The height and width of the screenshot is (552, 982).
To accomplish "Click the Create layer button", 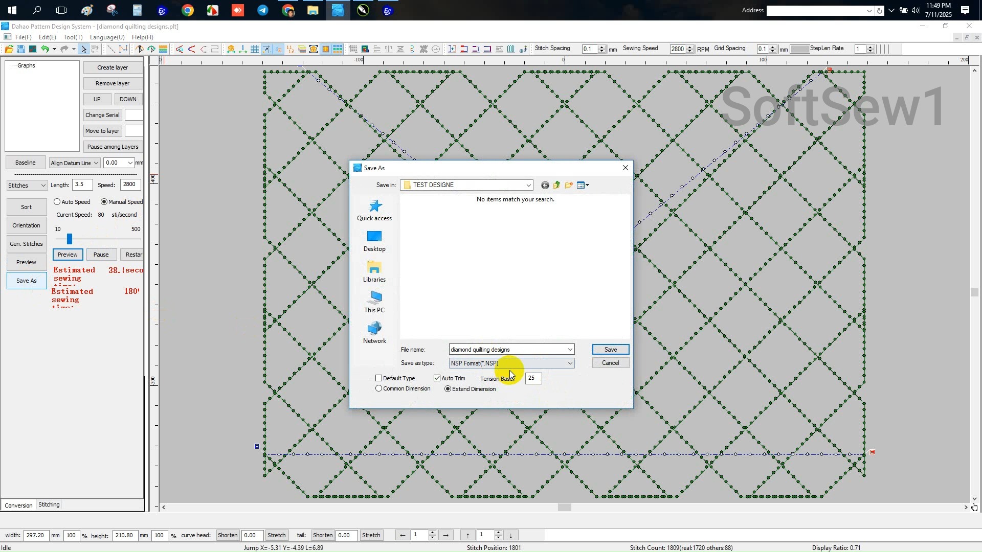I will [113, 67].
